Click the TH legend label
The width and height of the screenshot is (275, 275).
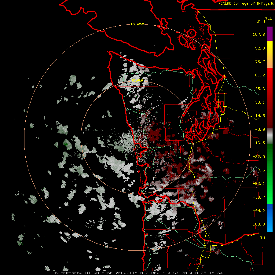[262, 238]
